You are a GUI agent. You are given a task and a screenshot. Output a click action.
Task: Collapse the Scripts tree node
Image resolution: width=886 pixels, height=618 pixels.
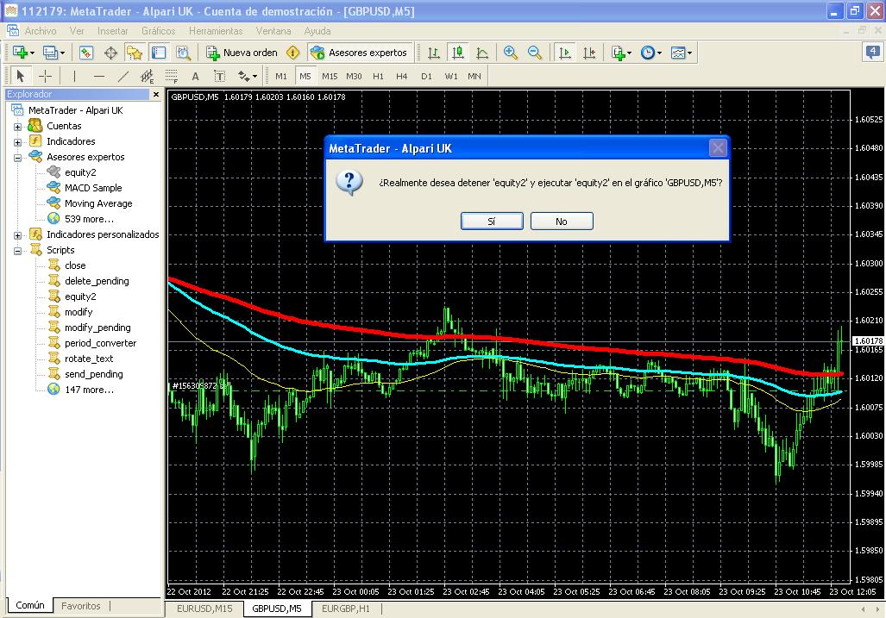tap(17, 250)
